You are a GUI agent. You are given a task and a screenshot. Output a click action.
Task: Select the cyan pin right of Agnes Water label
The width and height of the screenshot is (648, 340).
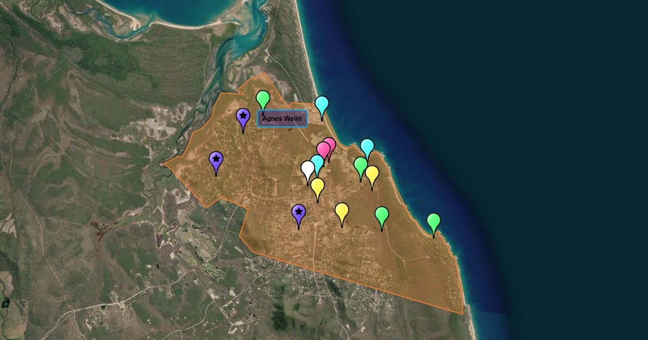[x=322, y=104]
